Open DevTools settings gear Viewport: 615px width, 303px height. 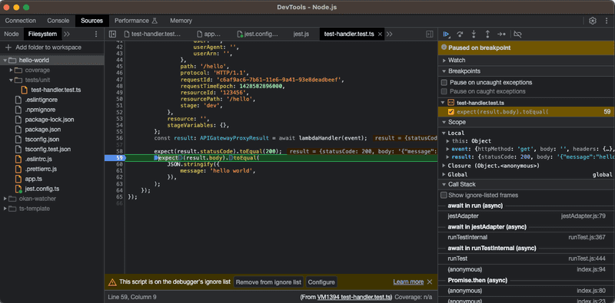pos(593,21)
